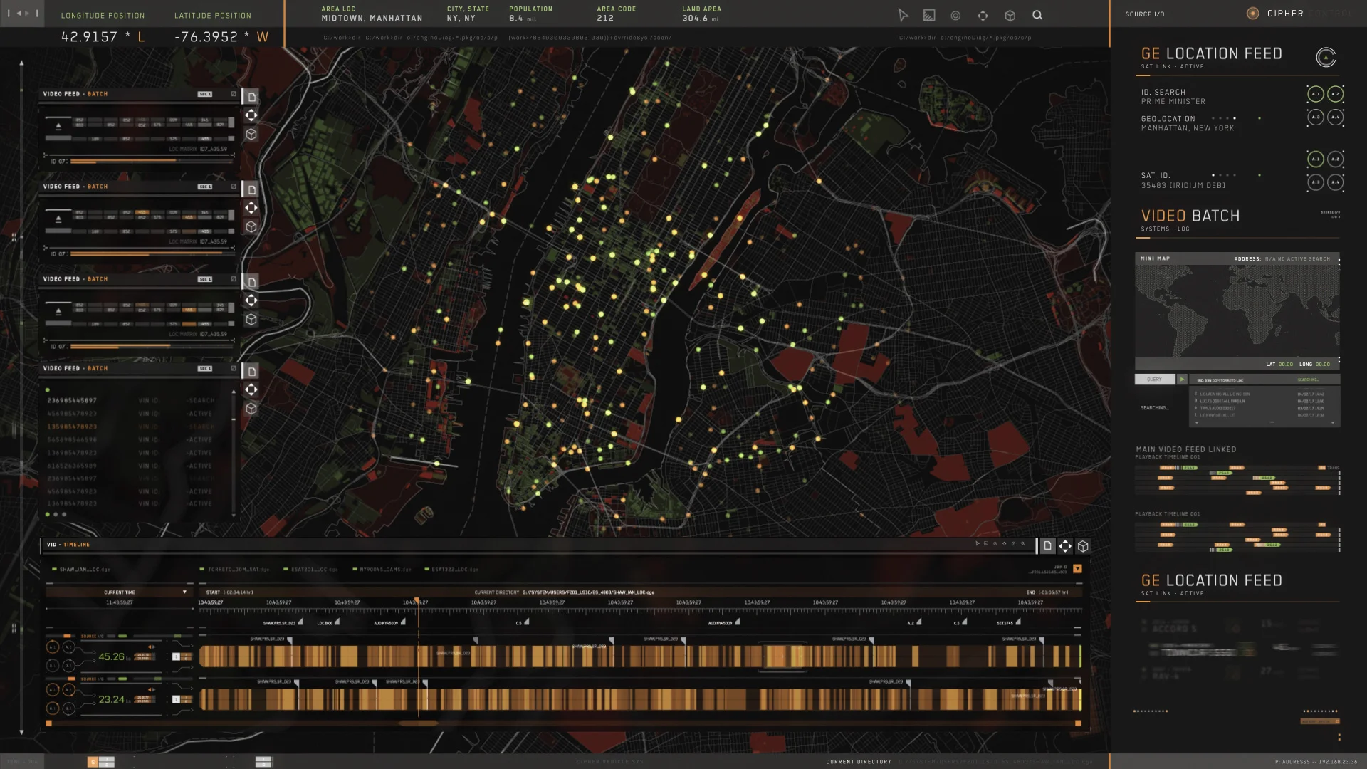
Task: Toggle A.2 circle next to ID. Search
Action: pyautogui.click(x=1336, y=94)
